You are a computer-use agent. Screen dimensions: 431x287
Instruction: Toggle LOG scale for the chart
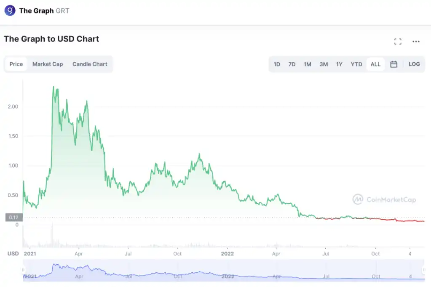click(414, 64)
